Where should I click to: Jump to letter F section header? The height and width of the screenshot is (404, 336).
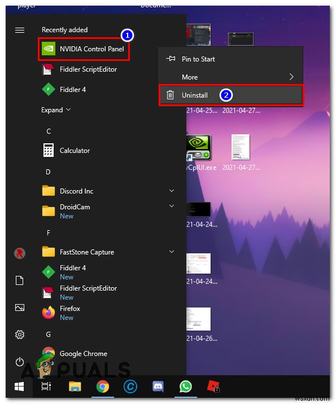(x=49, y=233)
